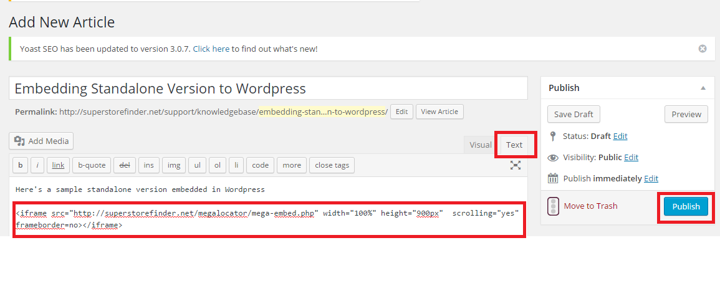Dismiss the Yoast SEO update notice
This screenshot has height=306, width=720.
click(702, 49)
